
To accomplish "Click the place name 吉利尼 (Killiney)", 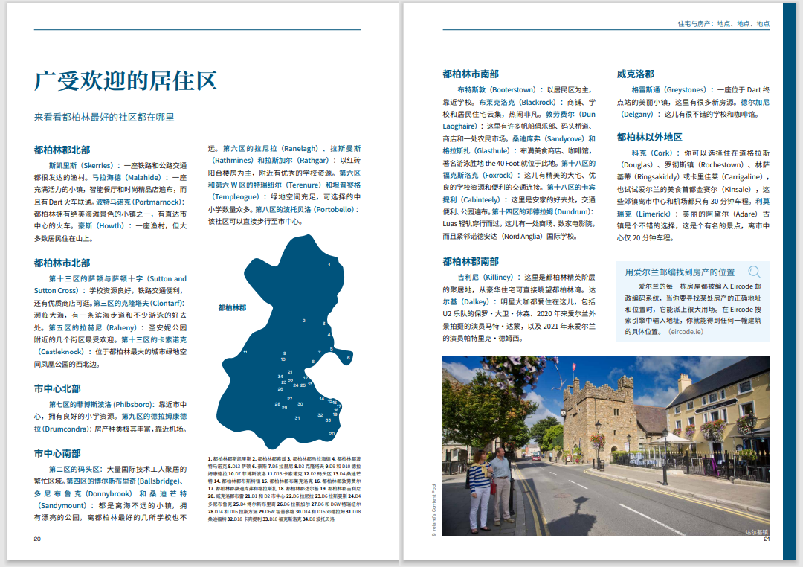I will (x=486, y=278).
